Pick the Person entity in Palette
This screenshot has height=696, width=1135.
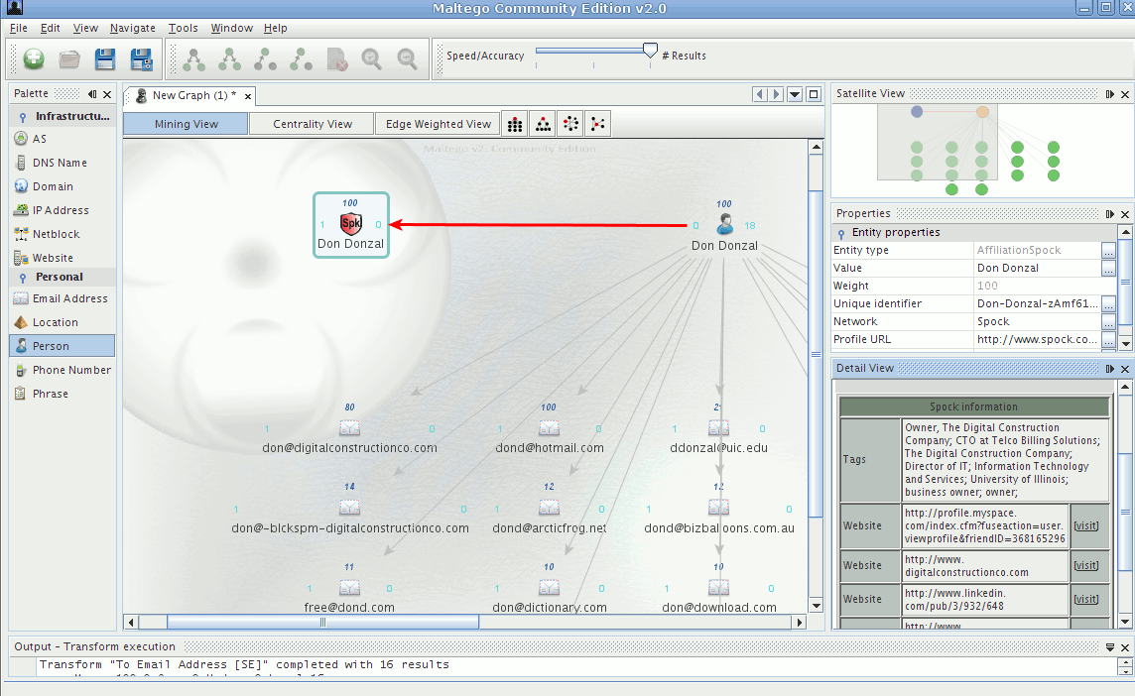(x=51, y=346)
